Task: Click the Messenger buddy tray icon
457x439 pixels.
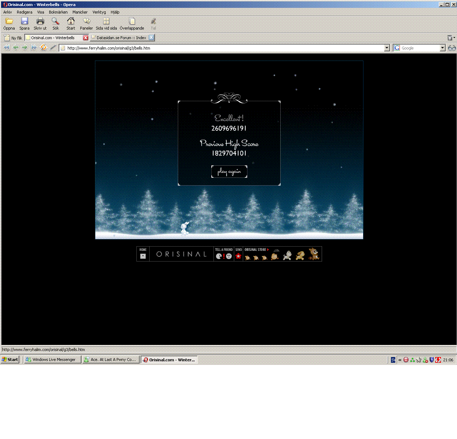Action: pos(425,360)
